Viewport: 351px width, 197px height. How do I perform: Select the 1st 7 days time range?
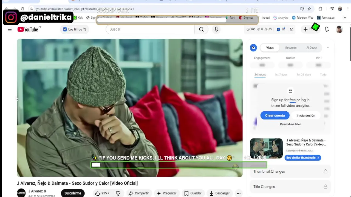[x=281, y=75]
